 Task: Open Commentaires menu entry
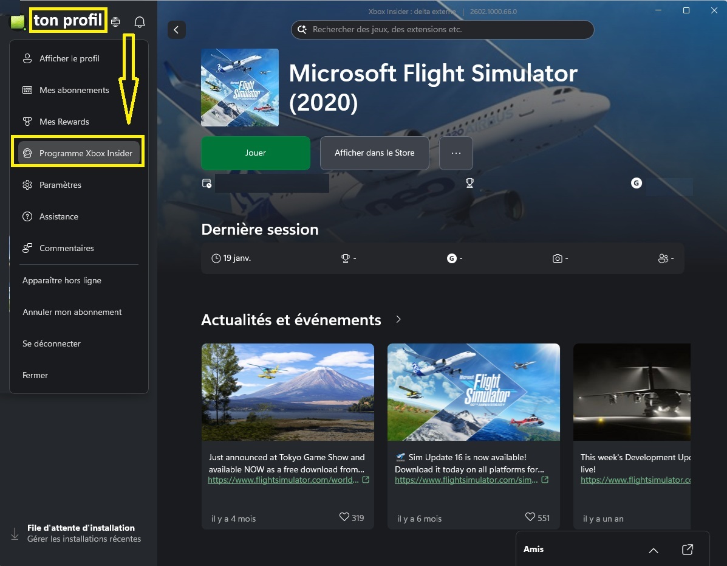(x=79, y=248)
